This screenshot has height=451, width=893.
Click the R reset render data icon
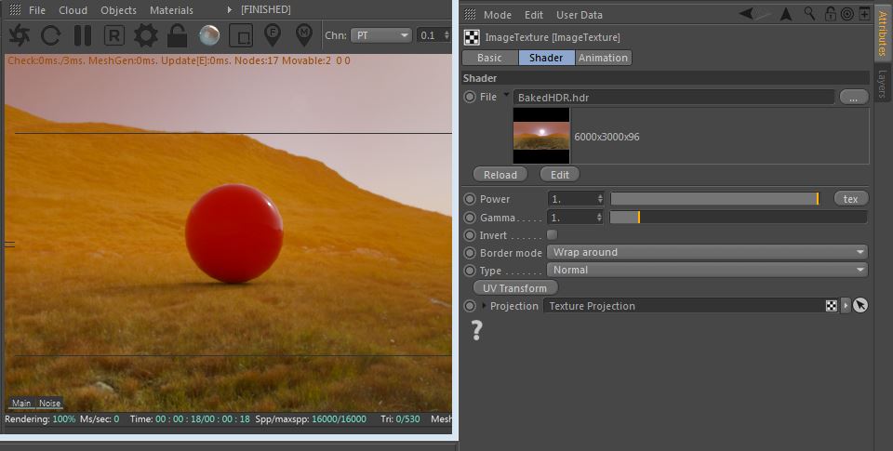click(x=114, y=36)
